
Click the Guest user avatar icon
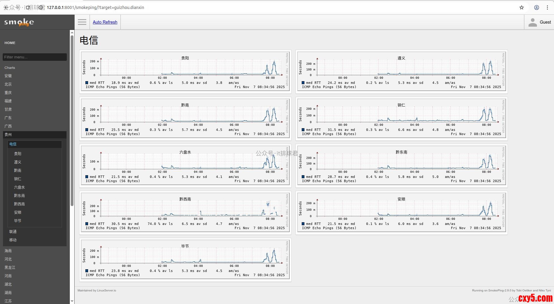(532, 22)
